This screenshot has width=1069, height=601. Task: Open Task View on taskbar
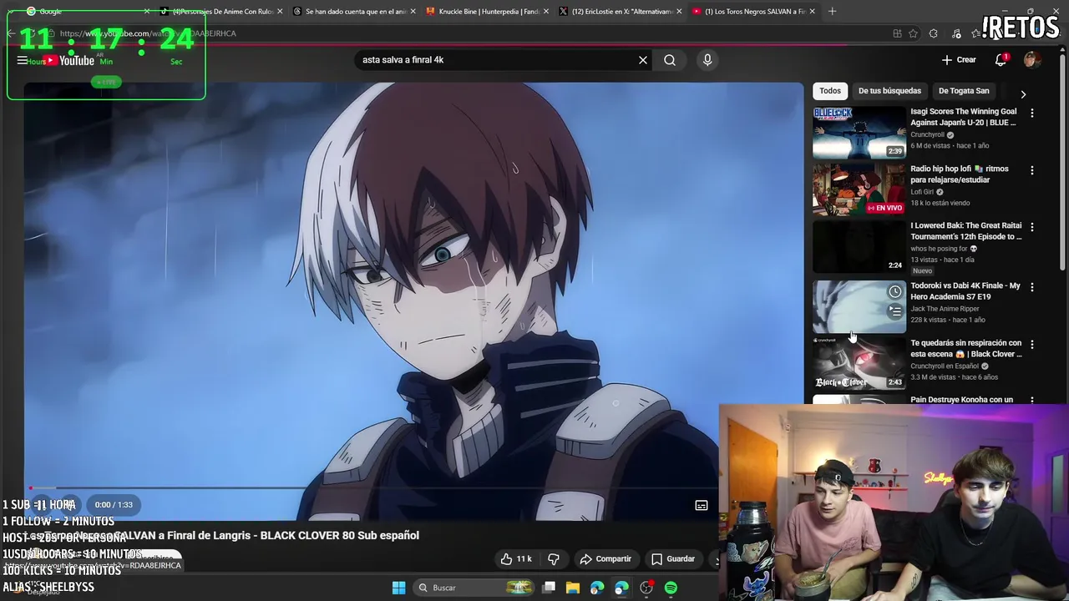549,588
